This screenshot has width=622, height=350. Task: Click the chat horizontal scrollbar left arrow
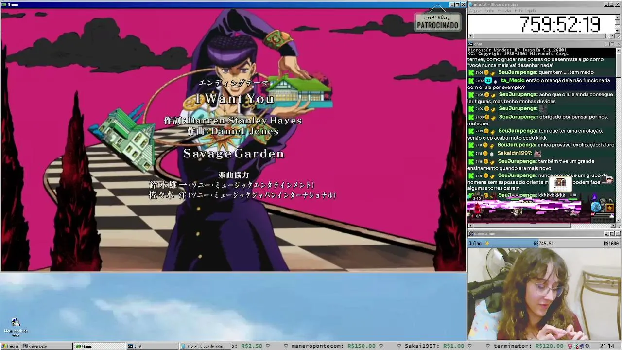[x=470, y=226]
